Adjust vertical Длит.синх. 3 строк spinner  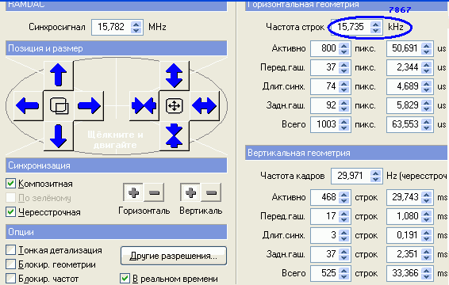point(344,235)
